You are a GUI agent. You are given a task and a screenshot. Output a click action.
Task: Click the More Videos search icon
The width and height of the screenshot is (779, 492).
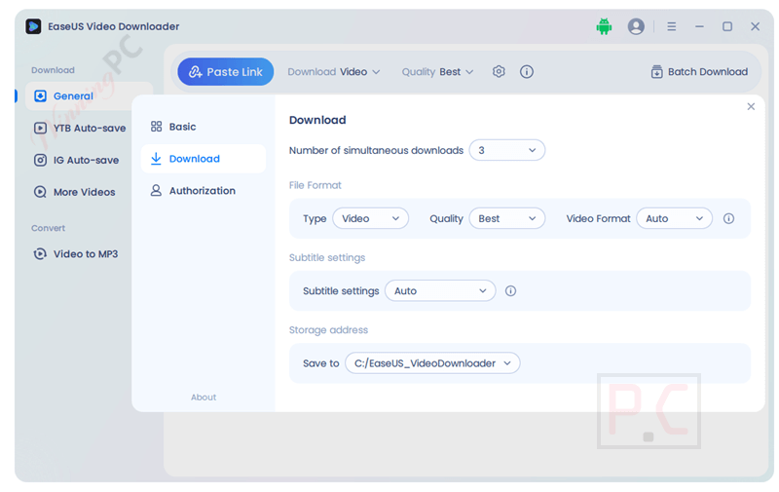coord(40,192)
